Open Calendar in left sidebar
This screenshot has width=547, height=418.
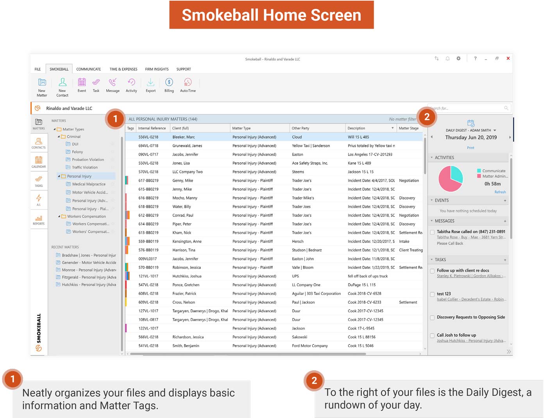[39, 162]
